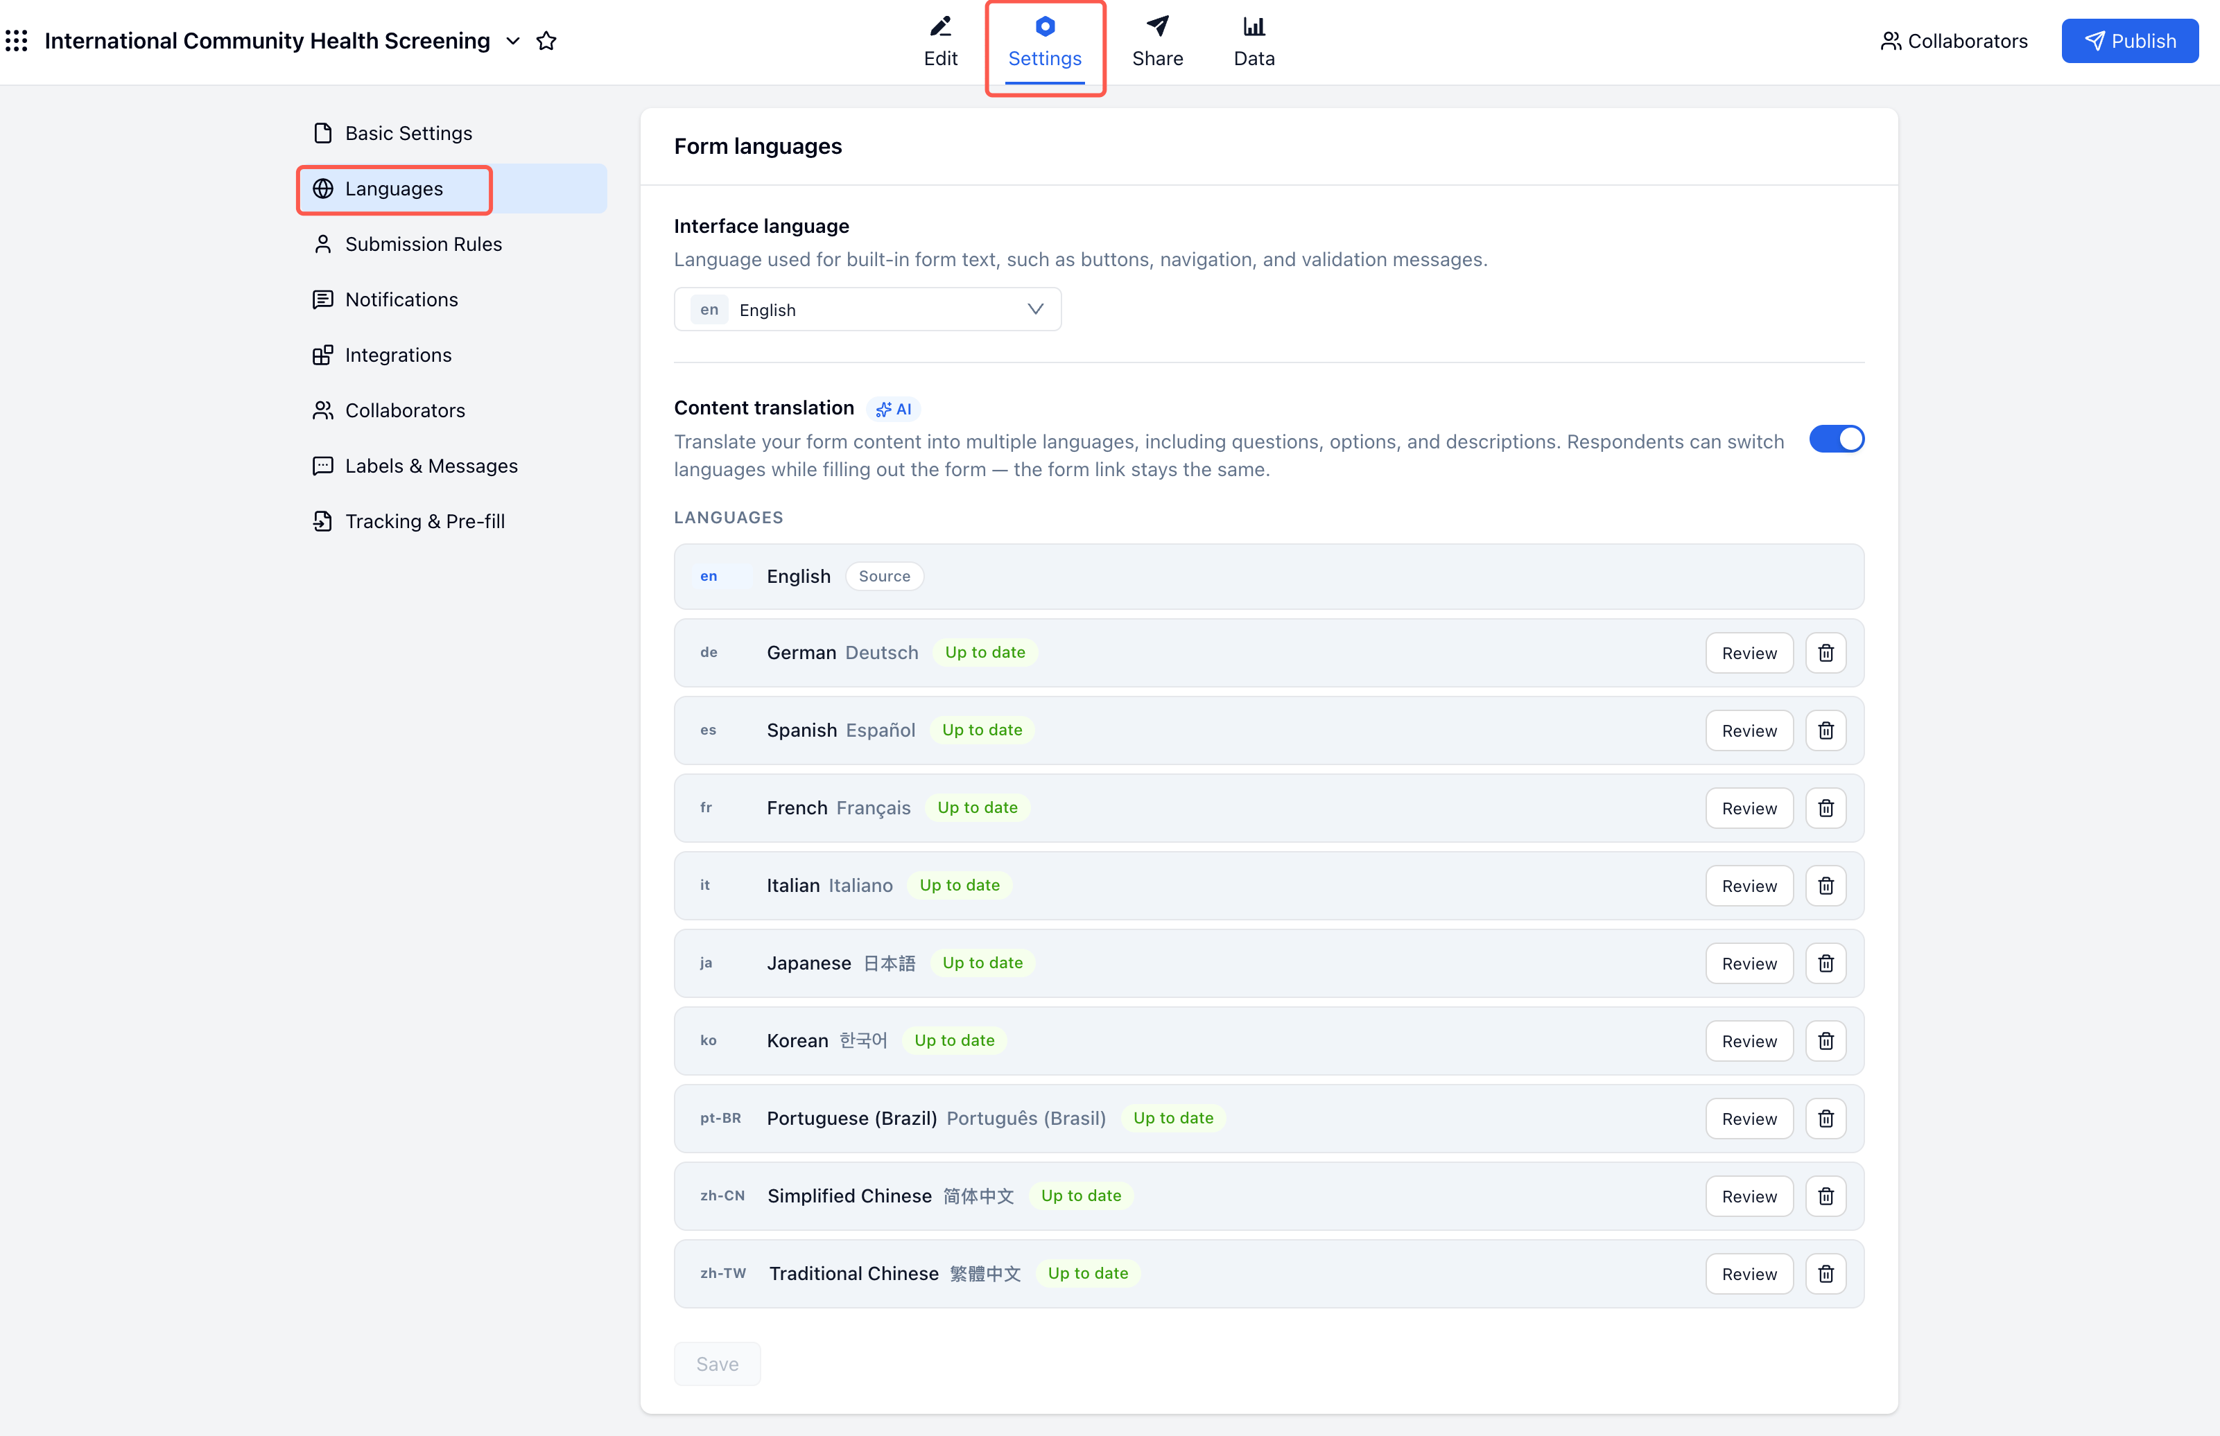The width and height of the screenshot is (2220, 1436).
Task: Click the AI badge next to Content translation
Action: pyautogui.click(x=894, y=410)
